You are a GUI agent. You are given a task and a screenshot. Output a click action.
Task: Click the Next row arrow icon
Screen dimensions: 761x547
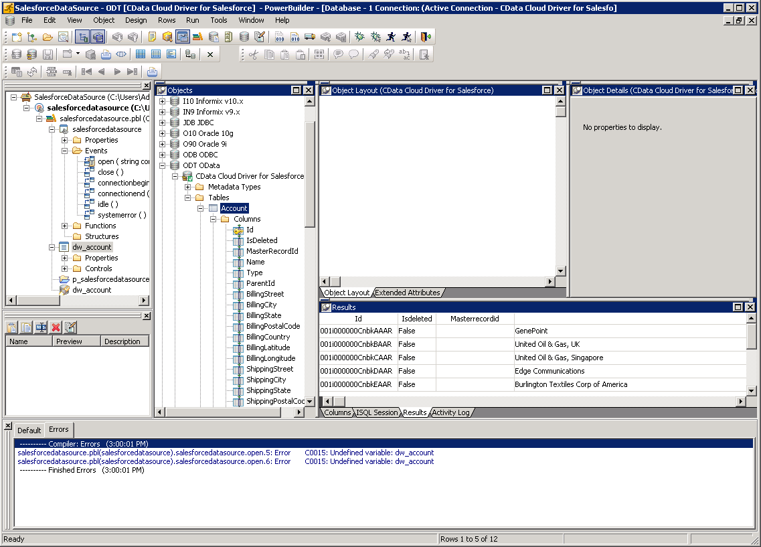[x=117, y=72]
